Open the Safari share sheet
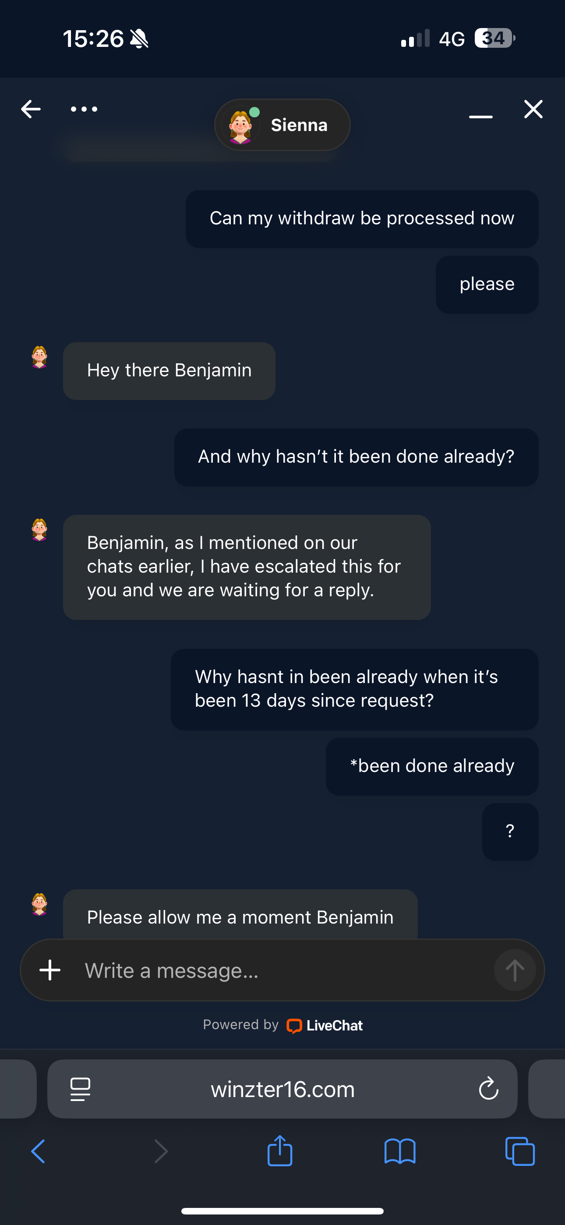Screen dimensions: 565x1225 pos(279,1151)
